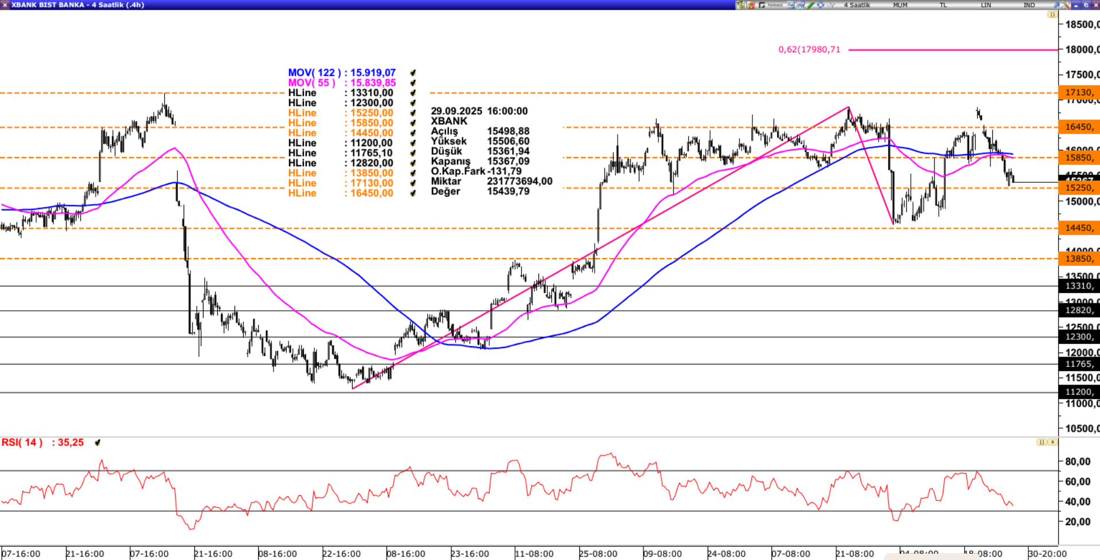Open the LIN scale type selector
Screen dimensions: 1100x560
[986, 5]
